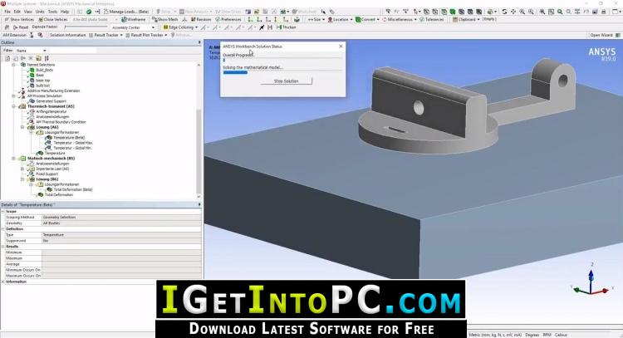Select Total Deformation (Beta) tree item
The height and width of the screenshot is (338, 623).
(73, 189)
